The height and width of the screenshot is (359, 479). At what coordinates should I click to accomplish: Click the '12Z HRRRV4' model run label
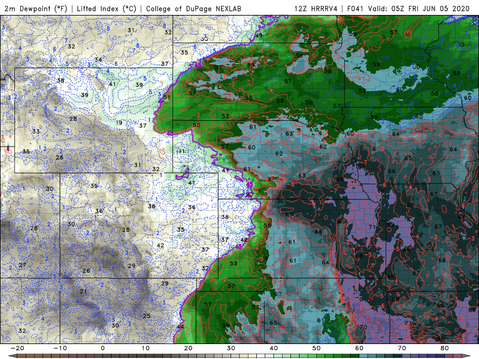click(x=316, y=8)
